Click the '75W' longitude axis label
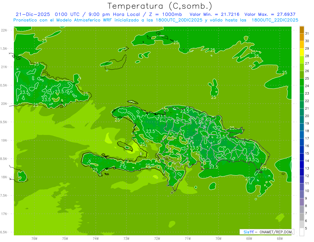Image resolution: width=314 pixels, height=242 pixels. [x=65, y=238]
